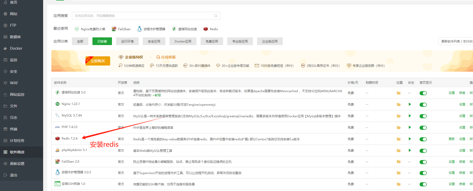The image size is (473, 191).
Task: Click the 计划任务 calendar icon
Action: [5, 141]
